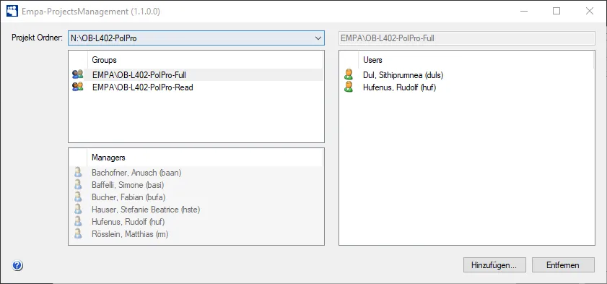
Task: Select group EMPA\OB-L402-PolPro-Full
Action: (139, 74)
